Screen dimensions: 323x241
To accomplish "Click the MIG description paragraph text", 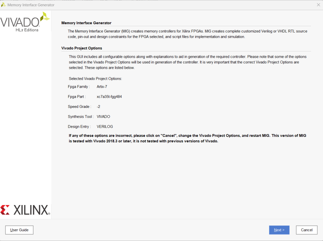I will coord(187,34).
